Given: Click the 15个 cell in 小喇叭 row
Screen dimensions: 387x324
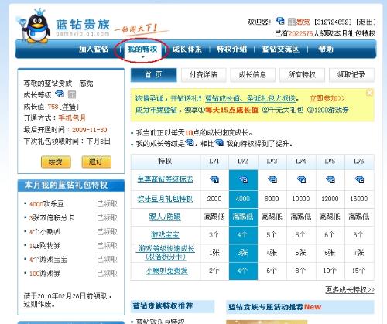Looking at the screenshot, I should 359,271.
